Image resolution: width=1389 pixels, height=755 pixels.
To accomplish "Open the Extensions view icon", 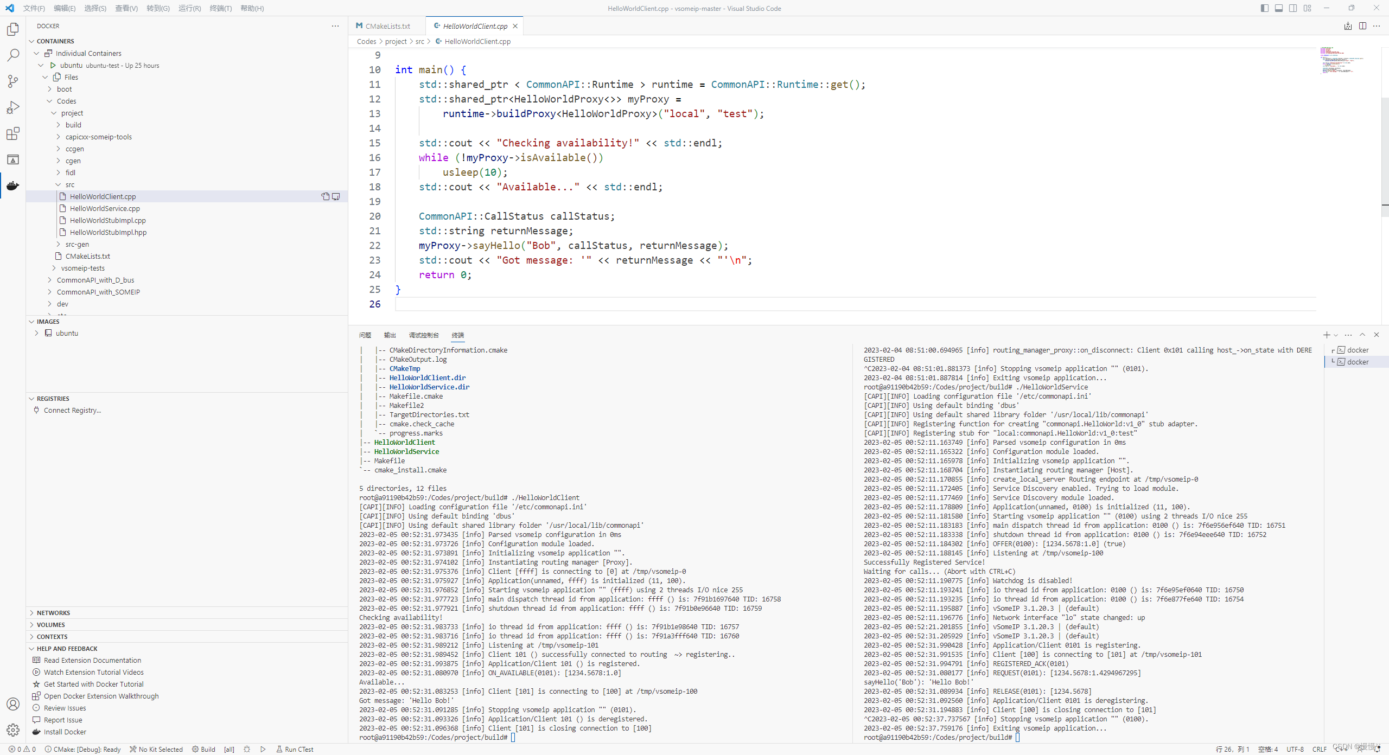I will 13,133.
